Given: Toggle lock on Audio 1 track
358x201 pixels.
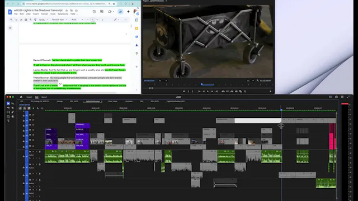Looking at the screenshot, I should click(x=23, y=156).
